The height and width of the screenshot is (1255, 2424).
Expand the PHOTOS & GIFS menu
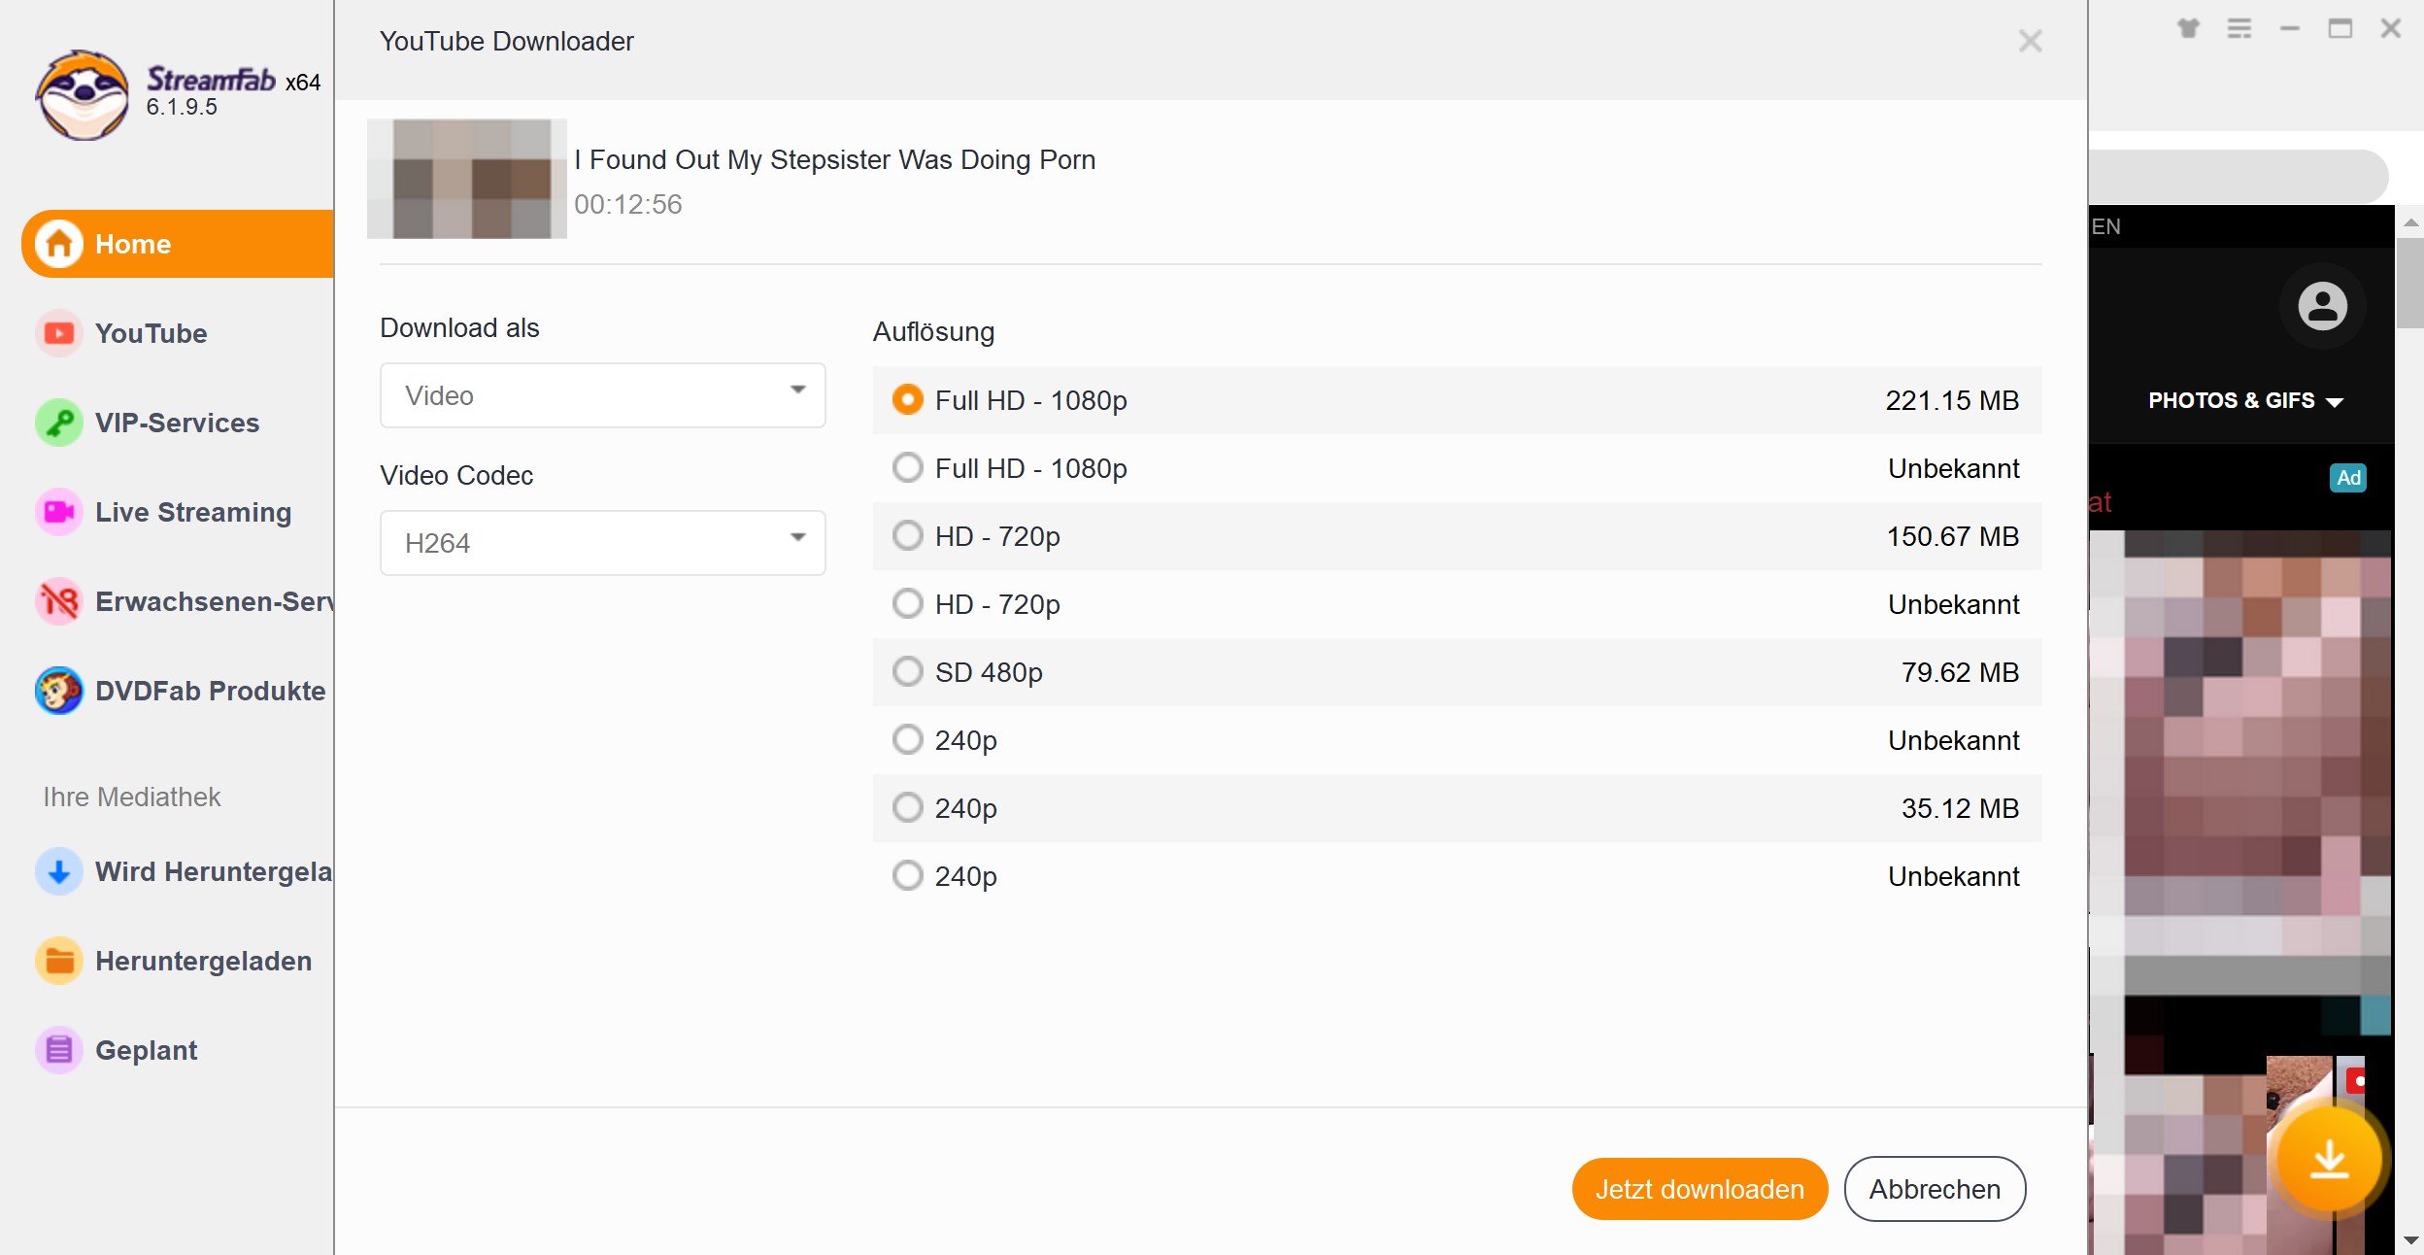click(x=2244, y=400)
